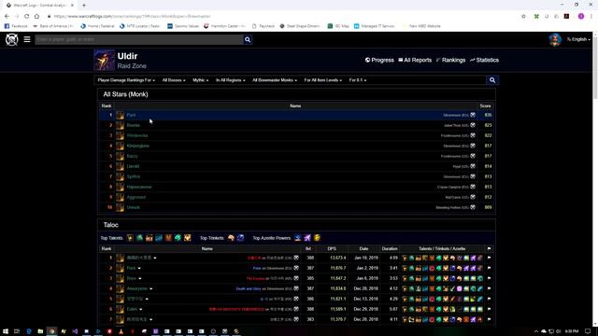Open the Mythic difficulty dropdown
The height and width of the screenshot is (336, 598).
coord(201,80)
